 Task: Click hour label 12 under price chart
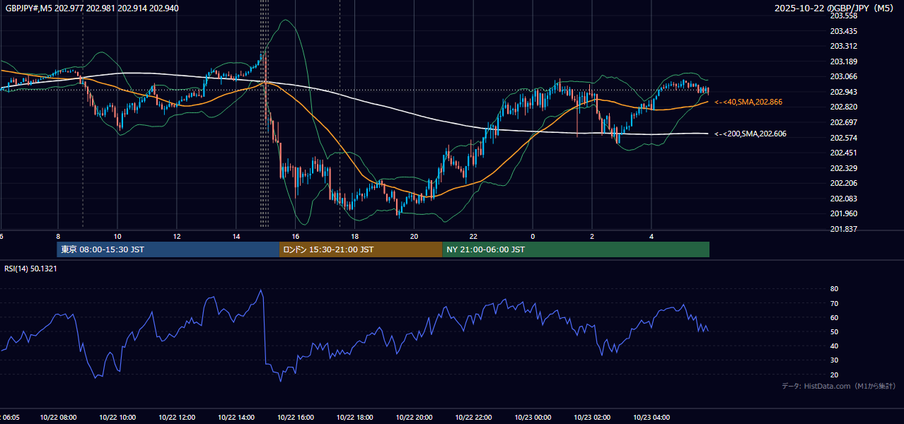177,236
